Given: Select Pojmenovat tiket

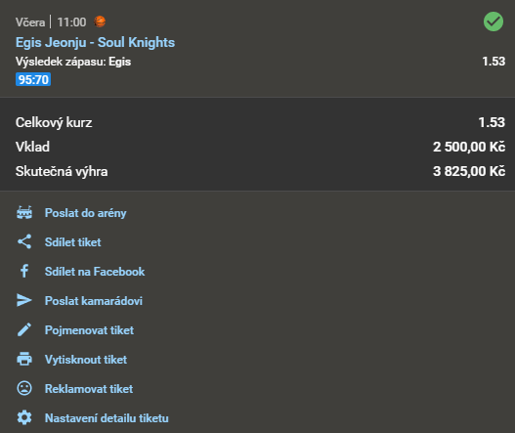Looking at the screenshot, I should click(x=89, y=330).
